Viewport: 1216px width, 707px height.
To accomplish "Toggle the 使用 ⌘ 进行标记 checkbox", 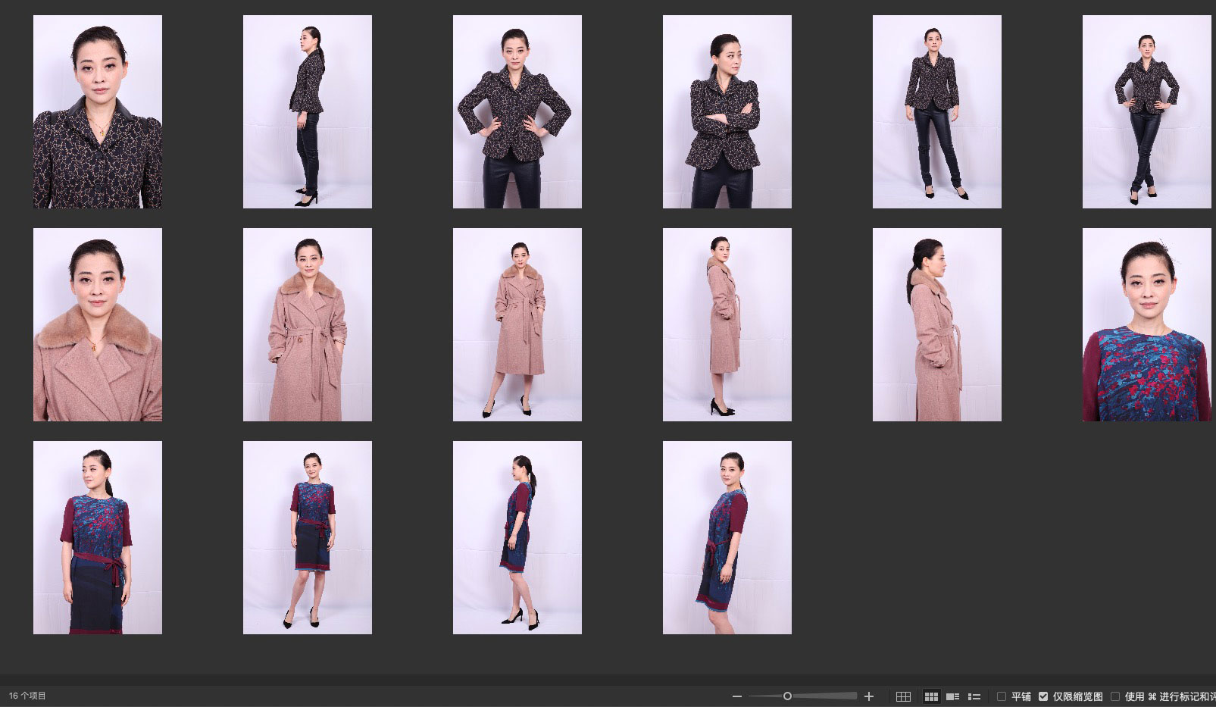I will tap(1115, 696).
